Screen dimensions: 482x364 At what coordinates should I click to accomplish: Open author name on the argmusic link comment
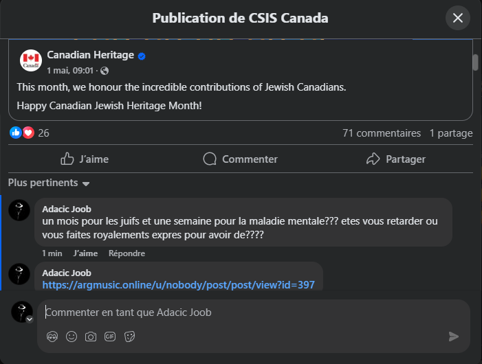(x=67, y=273)
